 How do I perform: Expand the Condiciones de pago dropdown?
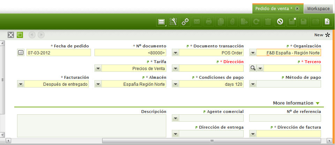pyautogui.click(x=175, y=84)
